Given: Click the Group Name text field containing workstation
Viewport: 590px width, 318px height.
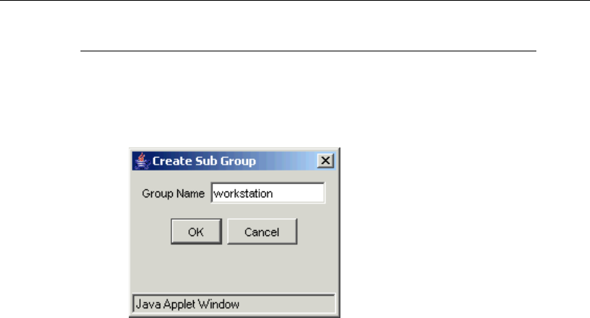Looking at the screenshot, I should point(267,193).
